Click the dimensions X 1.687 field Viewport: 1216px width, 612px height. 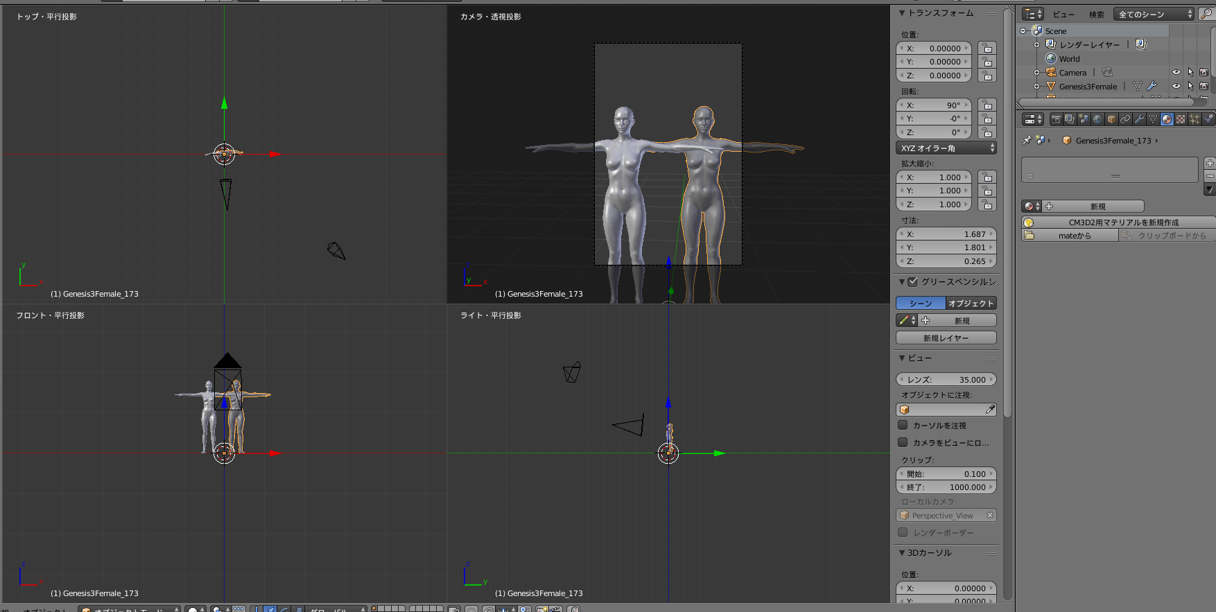click(946, 234)
